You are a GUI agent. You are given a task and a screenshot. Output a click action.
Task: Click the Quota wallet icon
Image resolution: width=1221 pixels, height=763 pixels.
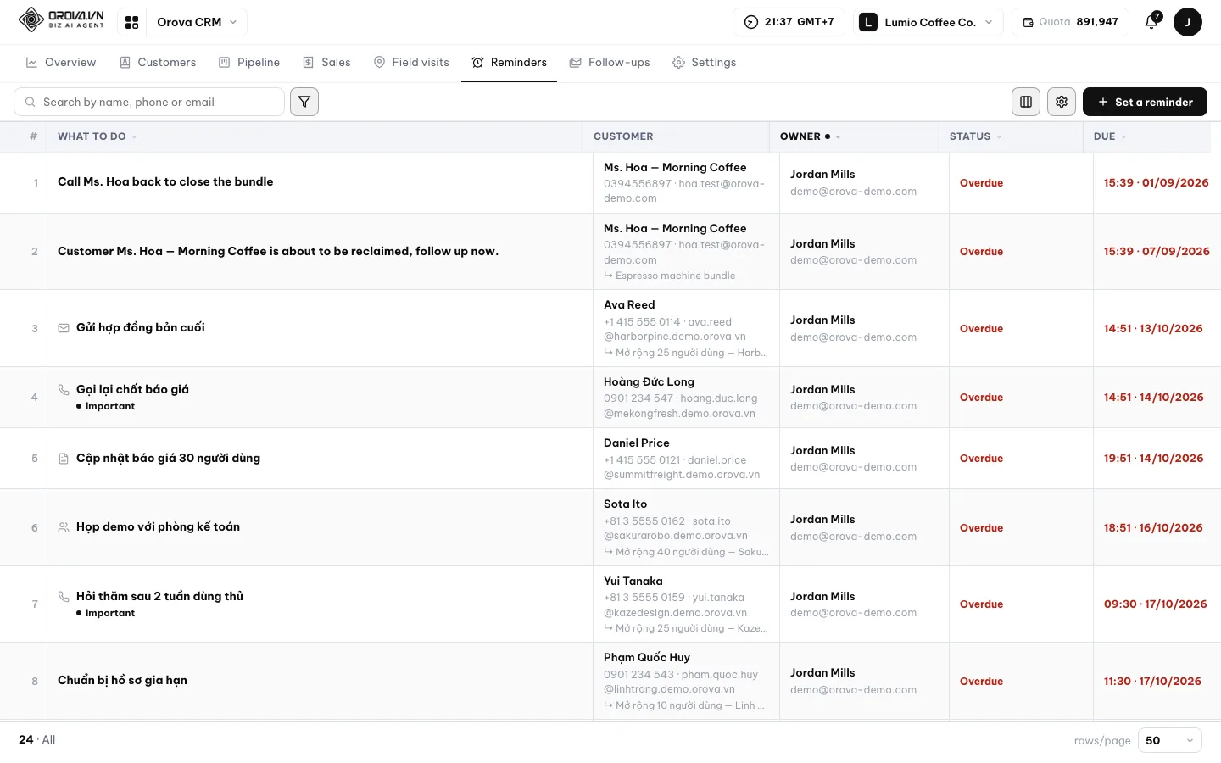[x=1028, y=22]
